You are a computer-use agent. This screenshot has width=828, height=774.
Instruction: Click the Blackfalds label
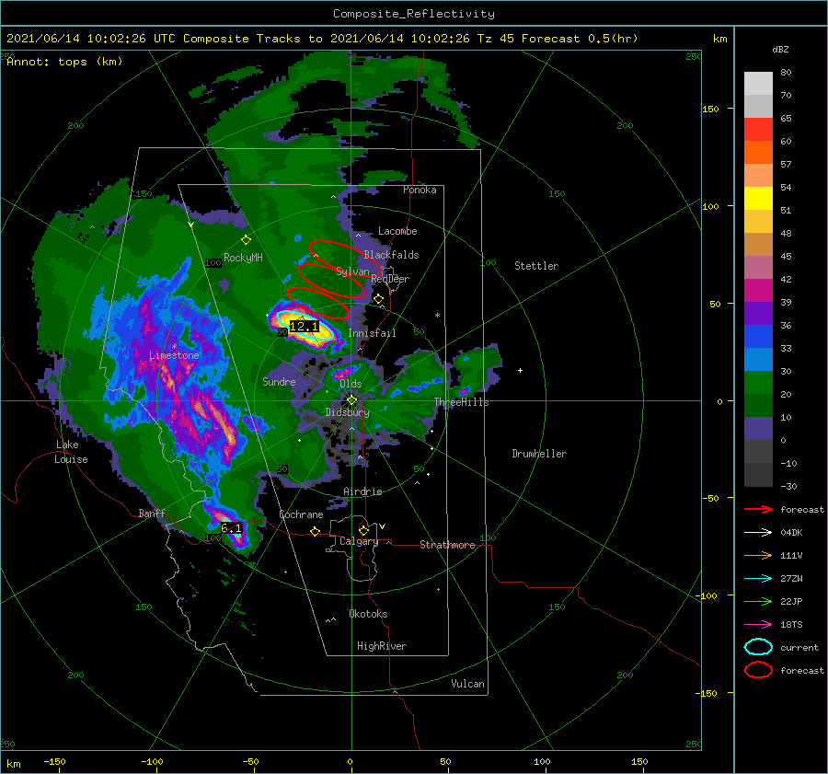(x=391, y=255)
